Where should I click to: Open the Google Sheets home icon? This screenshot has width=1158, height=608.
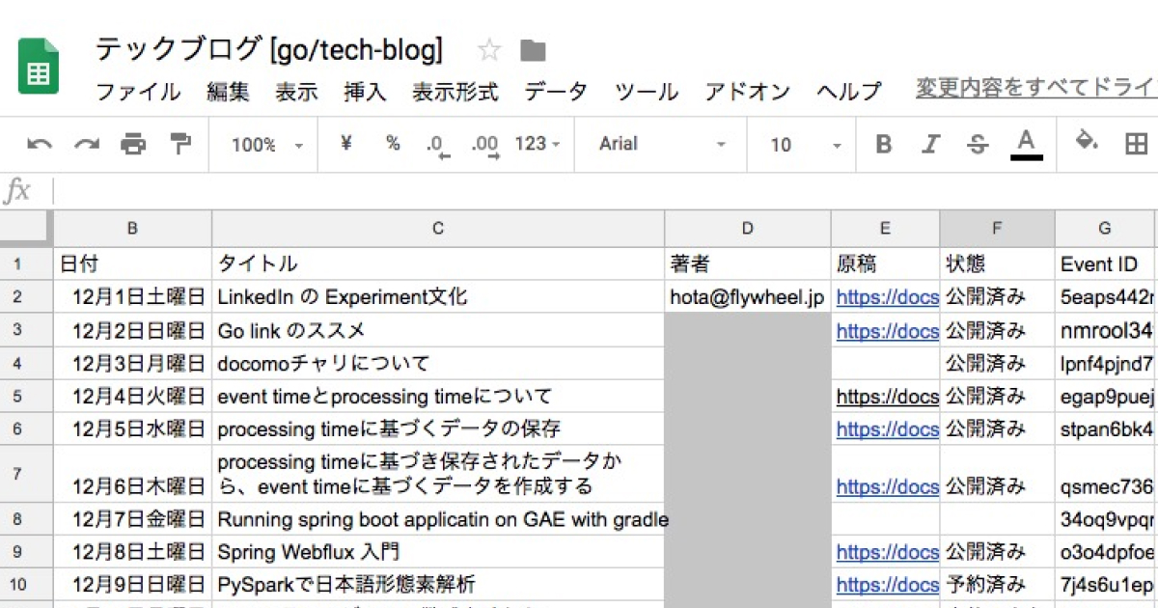click(39, 67)
